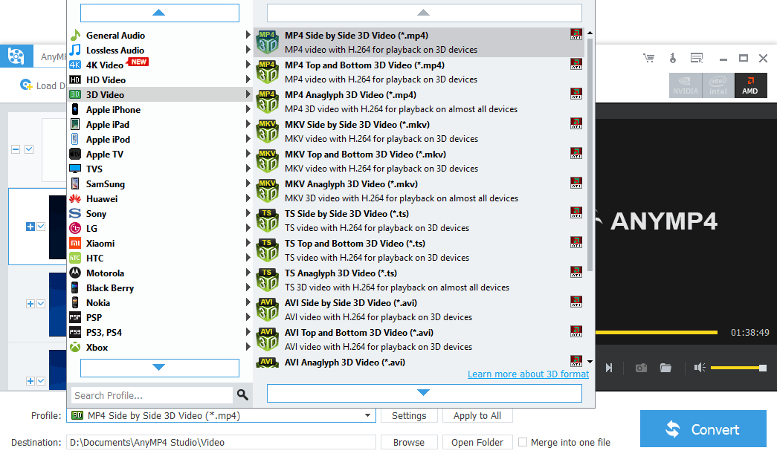Screen dimensions: 777x468
Task: Open the register key icon
Action: [672, 59]
